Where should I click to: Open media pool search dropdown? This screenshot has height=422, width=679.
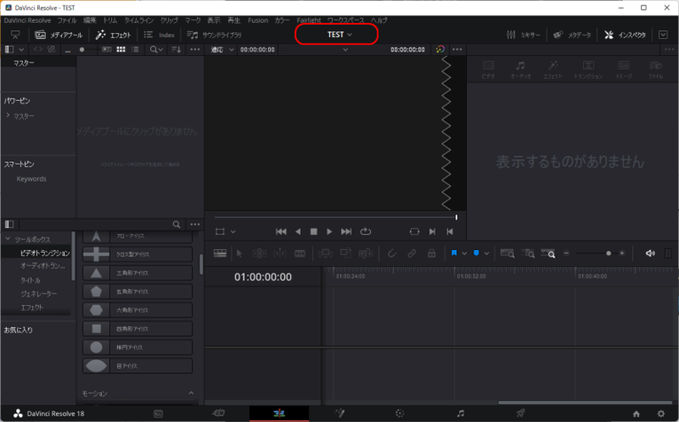(x=156, y=50)
